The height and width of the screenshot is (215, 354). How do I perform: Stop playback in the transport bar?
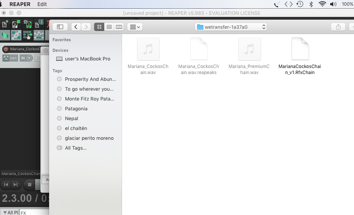pyautogui.click(x=29, y=184)
